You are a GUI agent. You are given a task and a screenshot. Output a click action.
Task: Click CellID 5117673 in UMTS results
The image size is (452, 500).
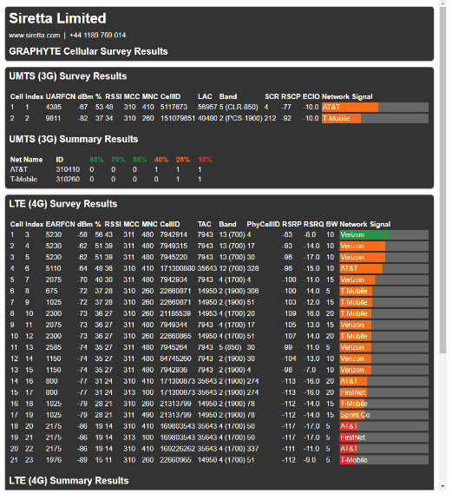(x=174, y=107)
